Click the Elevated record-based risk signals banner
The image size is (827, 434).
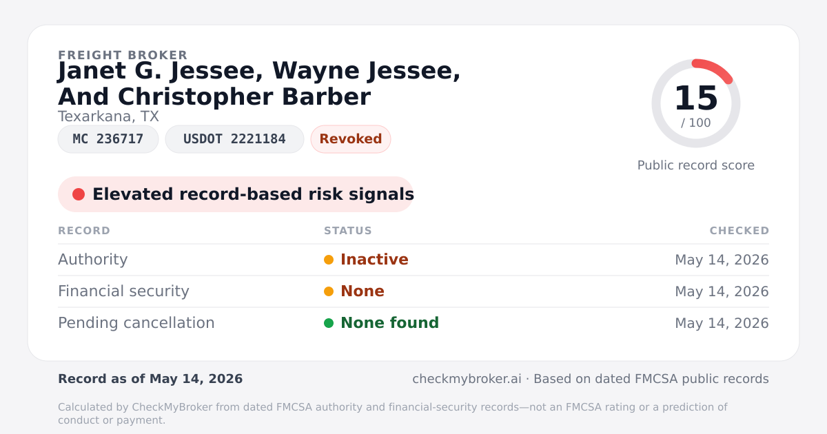point(236,194)
